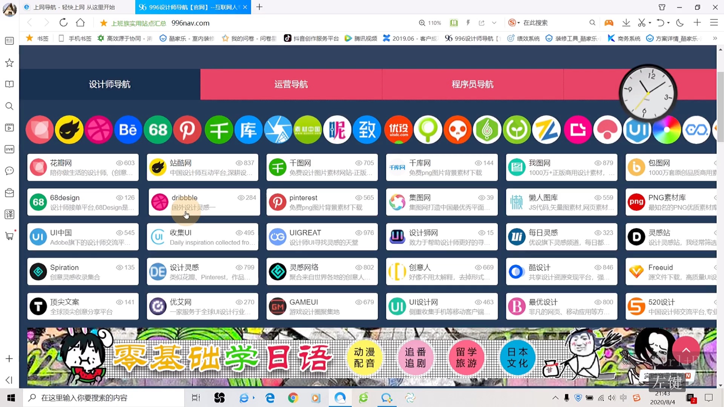Expand the address bar history dropdown arrow
Image resolution: width=724 pixels, height=407 pixels.
pos(494,23)
